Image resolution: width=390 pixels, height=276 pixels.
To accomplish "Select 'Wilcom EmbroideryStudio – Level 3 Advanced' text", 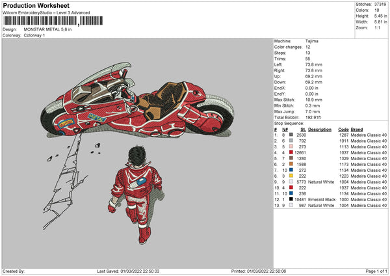I will [46, 13].
